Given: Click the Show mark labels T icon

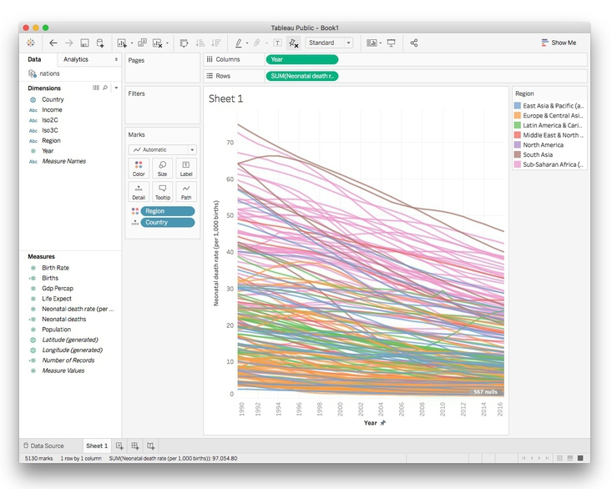Looking at the screenshot, I should pos(277,43).
